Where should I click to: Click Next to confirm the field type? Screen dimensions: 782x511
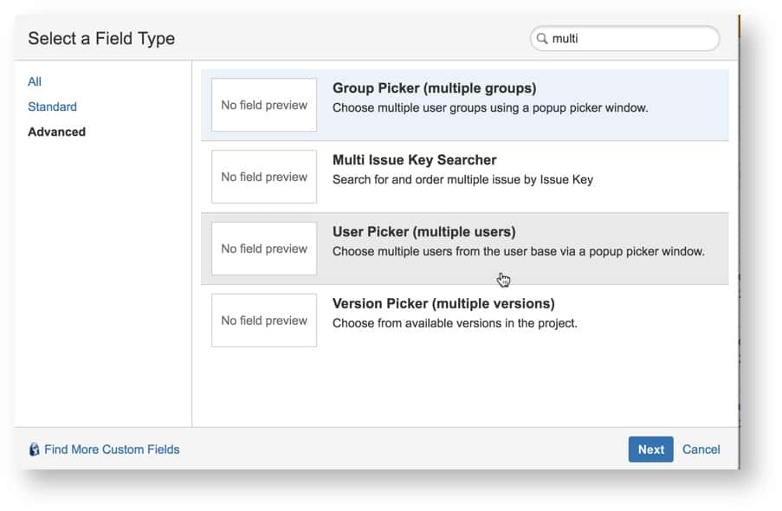tap(650, 449)
